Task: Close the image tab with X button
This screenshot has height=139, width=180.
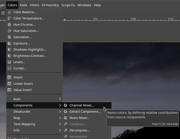Action: tap(3, 13)
